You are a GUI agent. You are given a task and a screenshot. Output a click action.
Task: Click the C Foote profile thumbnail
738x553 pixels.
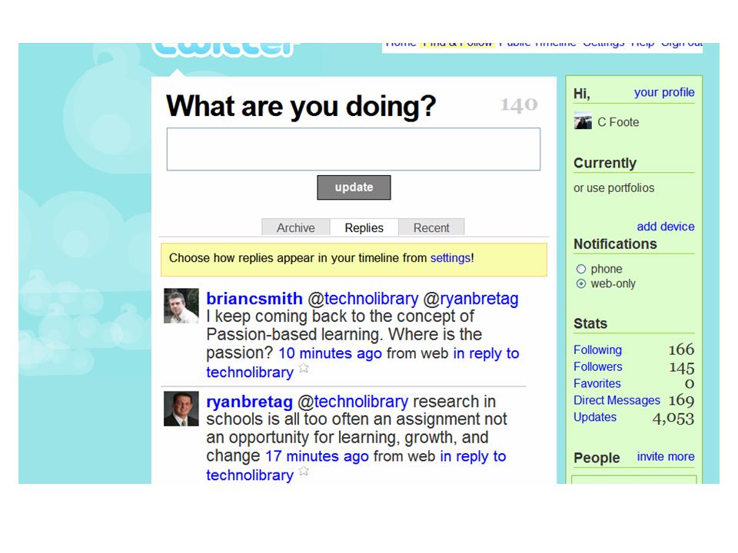pos(583,121)
